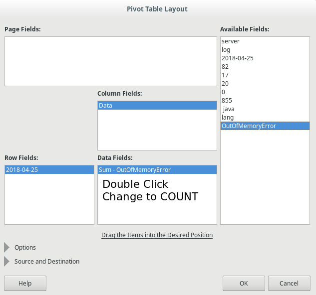Select 'OutOfMemoryError' in Available Fields
This screenshot has width=316, height=295.
pyautogui.click(x=249, y=126)
